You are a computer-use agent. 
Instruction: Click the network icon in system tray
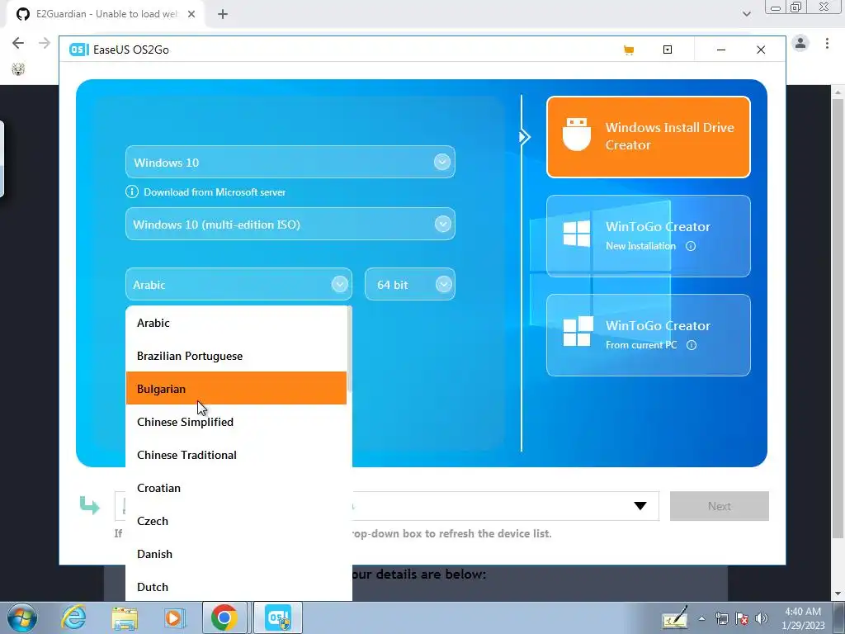click(721, 618)
